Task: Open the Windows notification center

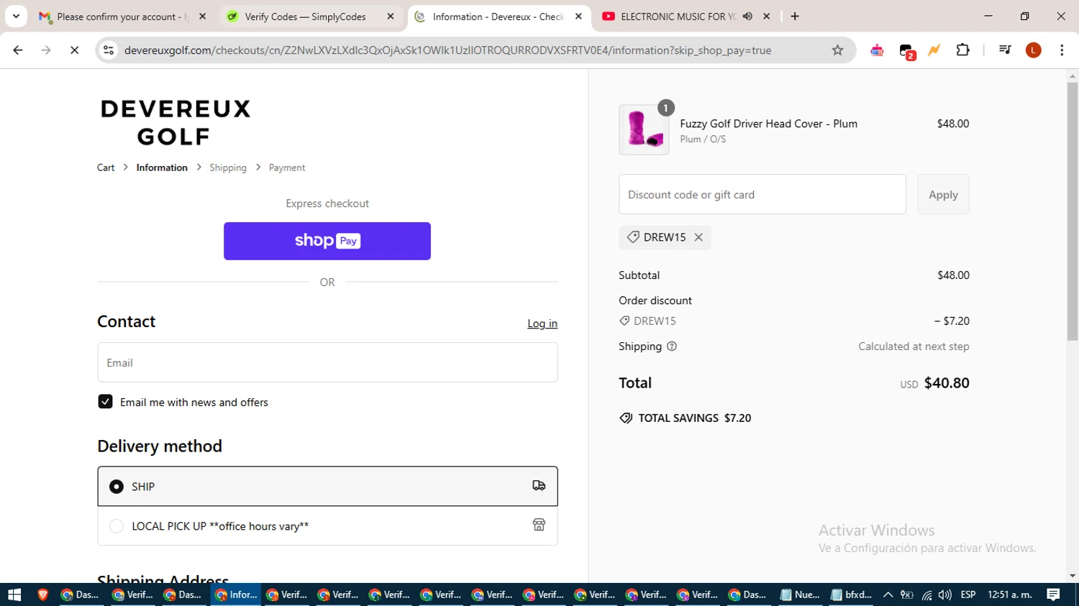Action: 1053,594
